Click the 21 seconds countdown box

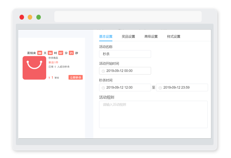coord(71,53)
